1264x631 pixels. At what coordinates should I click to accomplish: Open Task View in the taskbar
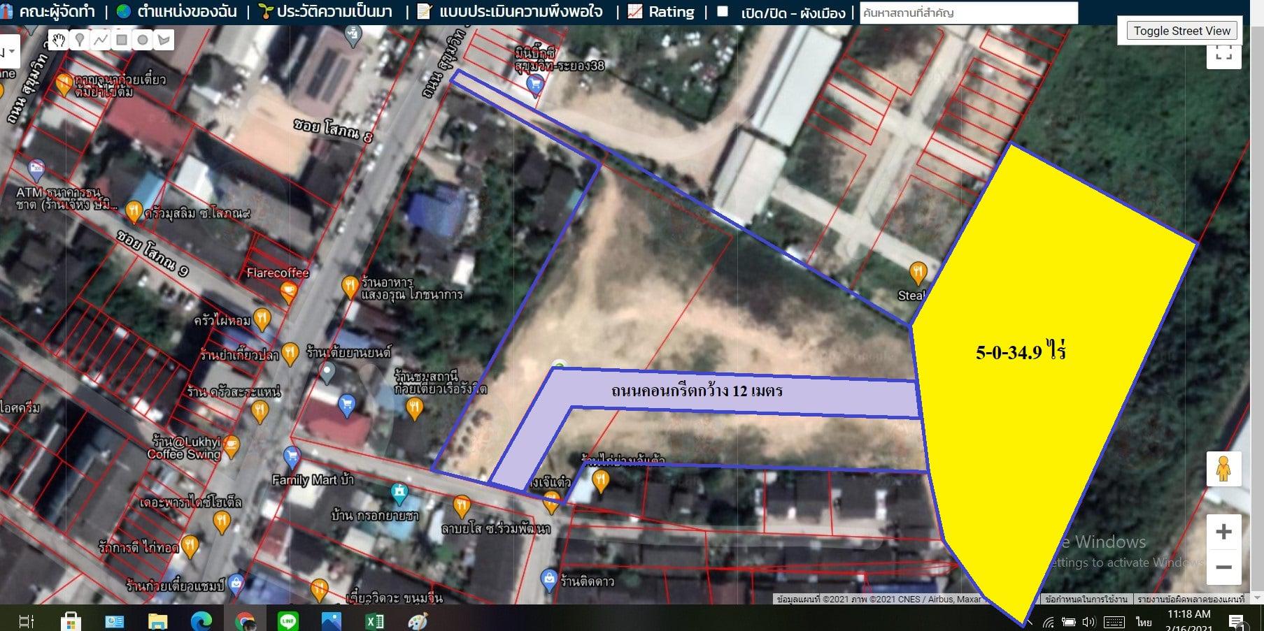pyautogui.click(x=27, y=621)
